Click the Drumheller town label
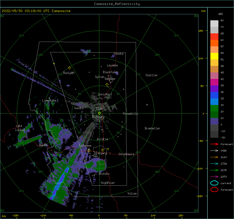This screenshot has height=219, width=234. (152, 128)
